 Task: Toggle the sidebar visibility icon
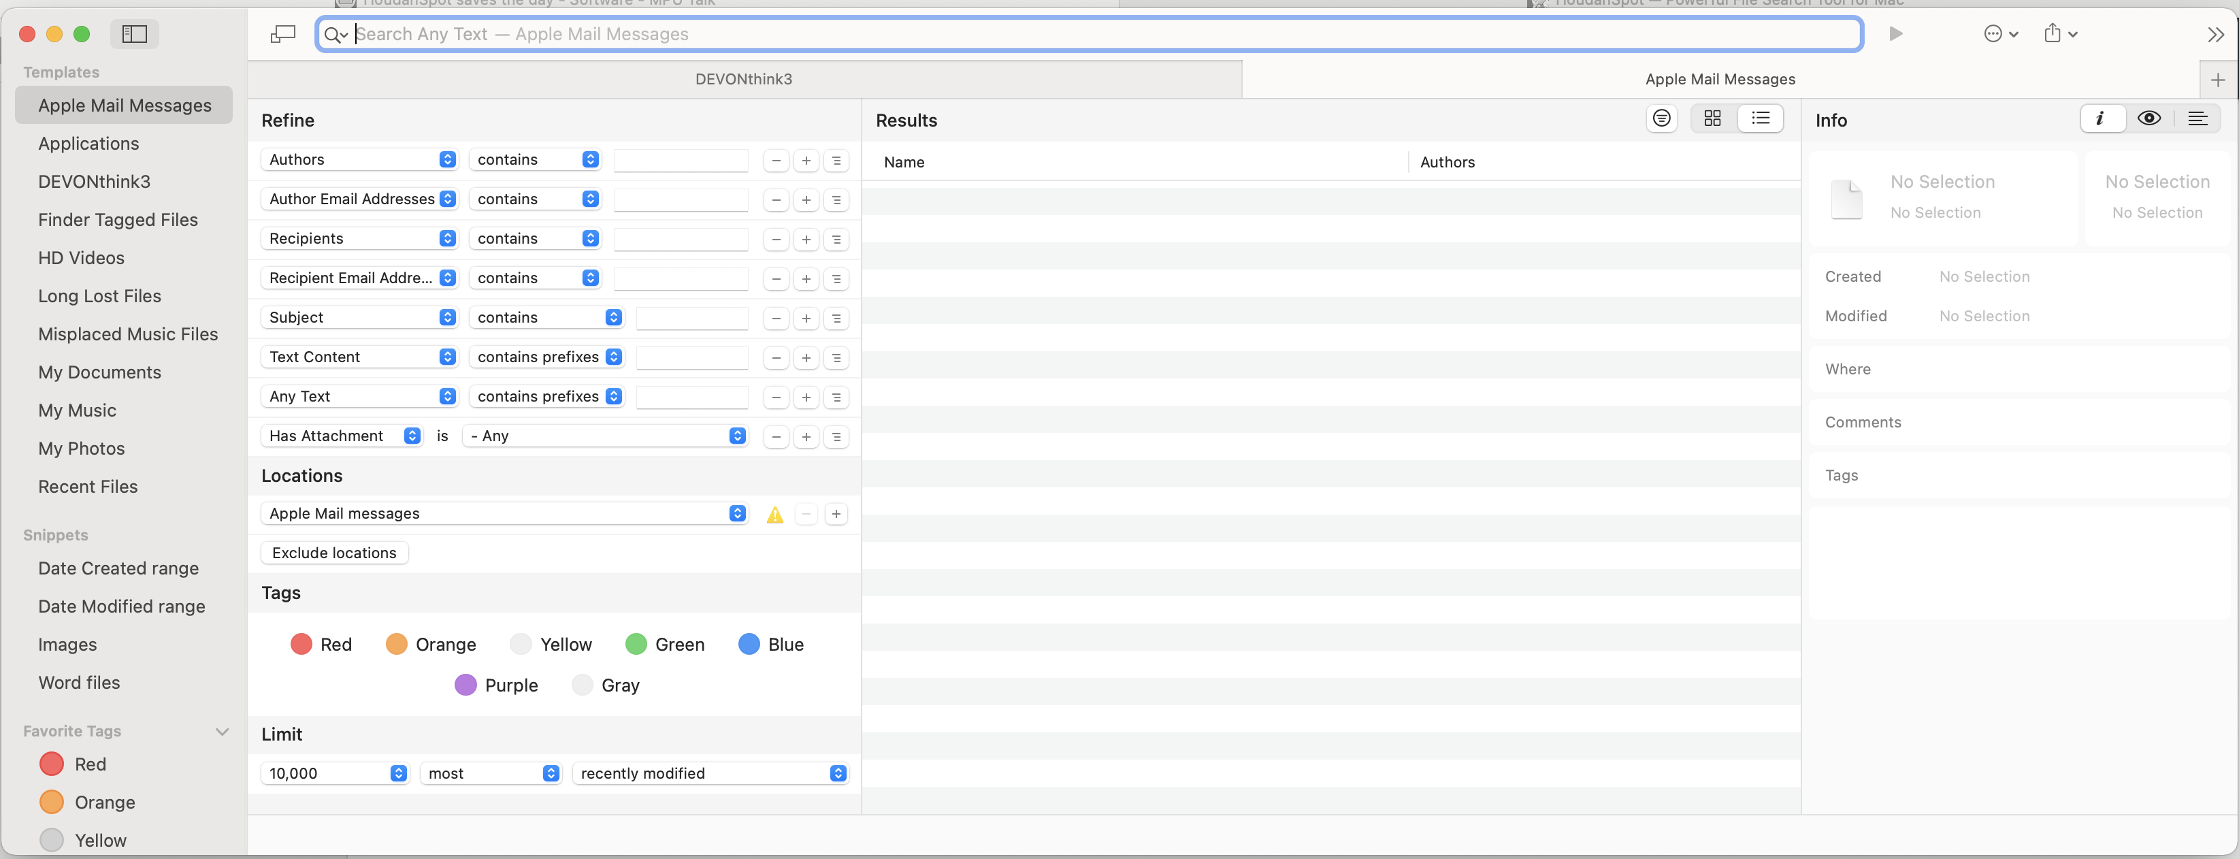(x=134, y=34)
